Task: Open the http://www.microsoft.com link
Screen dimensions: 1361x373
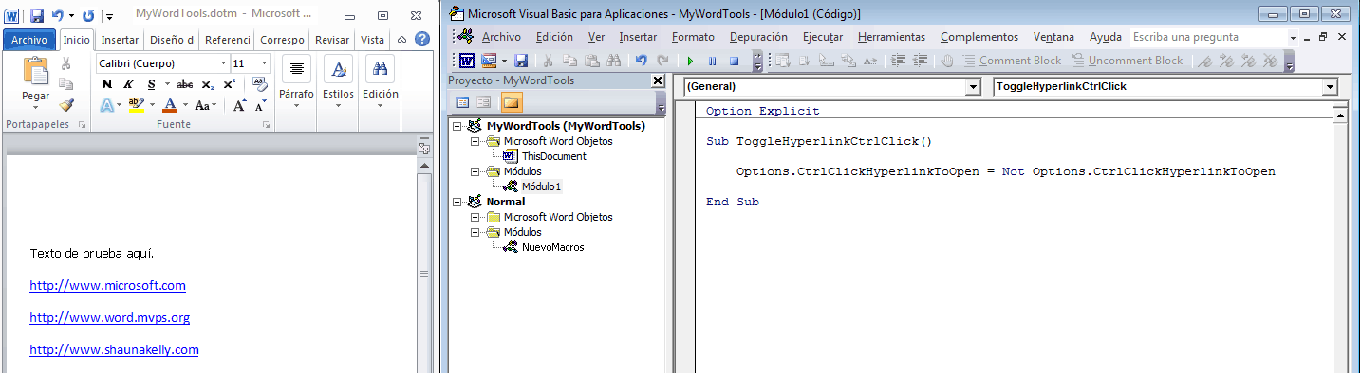Action: [107, 285]
